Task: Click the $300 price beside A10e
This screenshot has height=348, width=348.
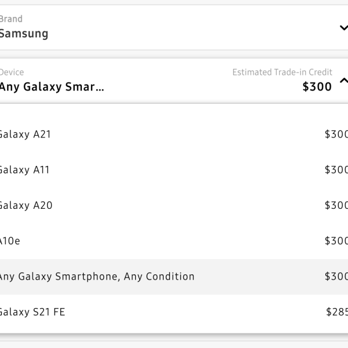Action: [336, 241]
